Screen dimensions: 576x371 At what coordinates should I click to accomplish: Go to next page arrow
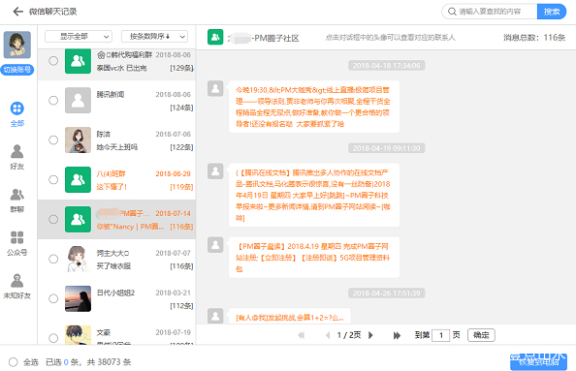click(370, 335)
